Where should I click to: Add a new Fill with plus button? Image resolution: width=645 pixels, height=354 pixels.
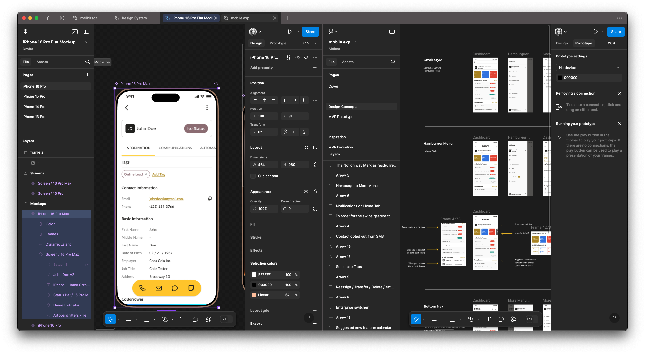click(x=315, y=224)
